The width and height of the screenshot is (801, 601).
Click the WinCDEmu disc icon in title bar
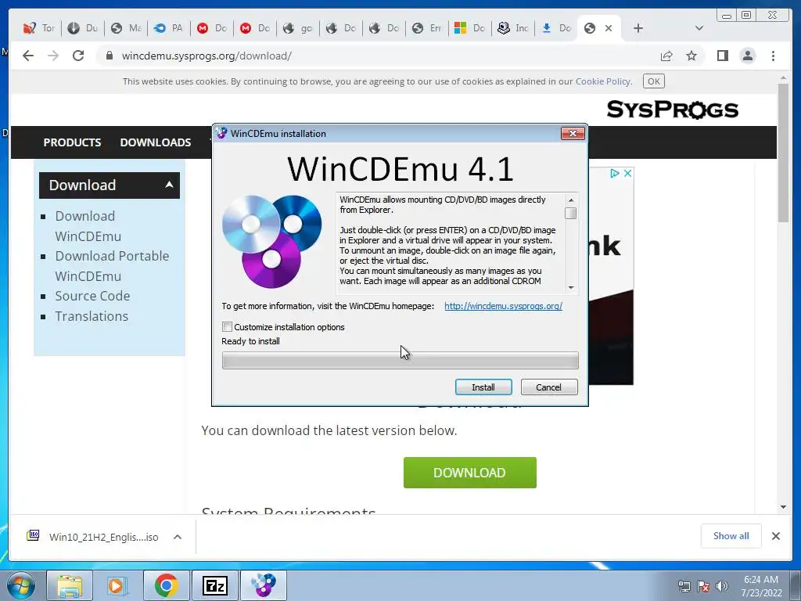pos(221,133)
